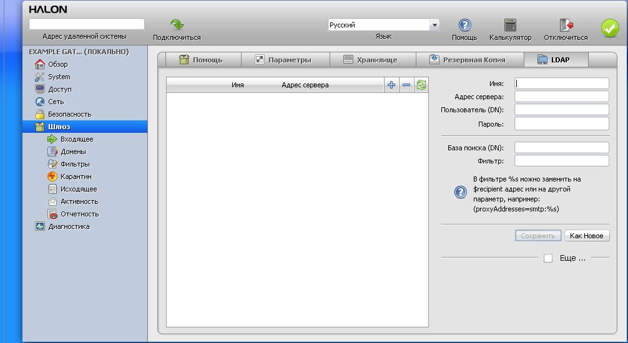Image resolution: width=628 pixels, height=343 pixels.
Task: Switch to the Резервная Копия tab
Action: pos(470,60)
